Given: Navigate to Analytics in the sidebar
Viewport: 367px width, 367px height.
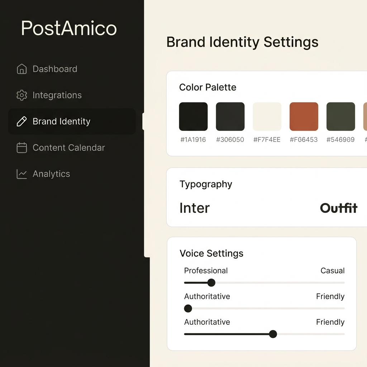Looking at the screenshot, I should coord(72,174).
